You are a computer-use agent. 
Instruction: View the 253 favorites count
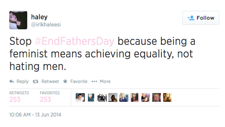click(45, 100)
